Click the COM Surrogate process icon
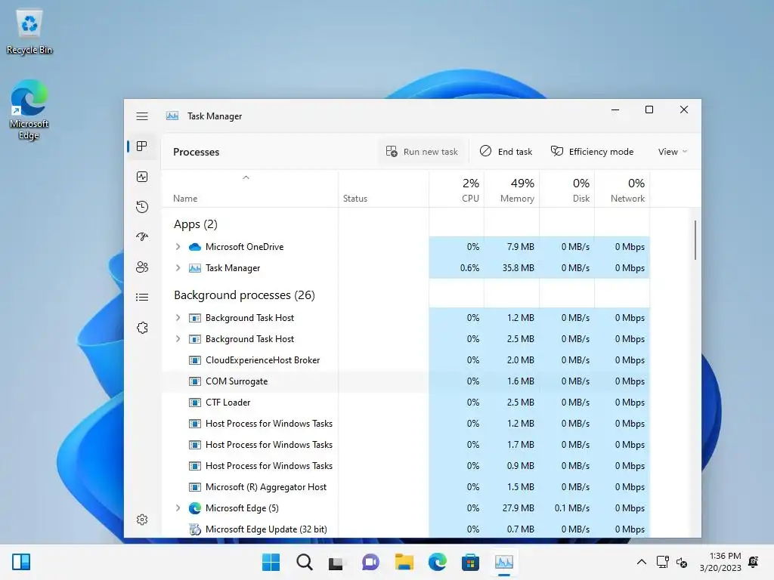774x580 pixels. (195, 381)
